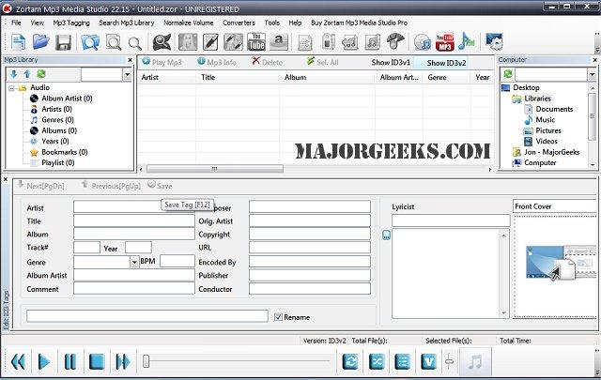
Task: Switch to Show ID3v1 view
Action: tap(391, 63)
